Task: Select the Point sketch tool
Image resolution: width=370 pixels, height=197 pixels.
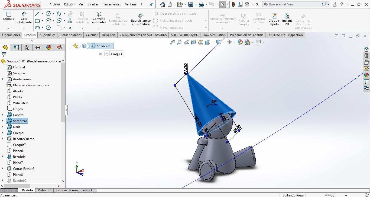Action: pyautogui.click(x=70, y=28)
